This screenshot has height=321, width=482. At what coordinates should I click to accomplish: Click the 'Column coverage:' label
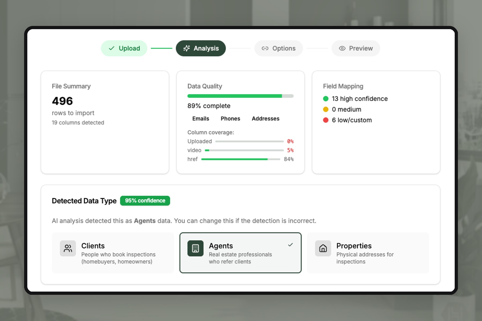pyautogui.click(x=211, y=132)
